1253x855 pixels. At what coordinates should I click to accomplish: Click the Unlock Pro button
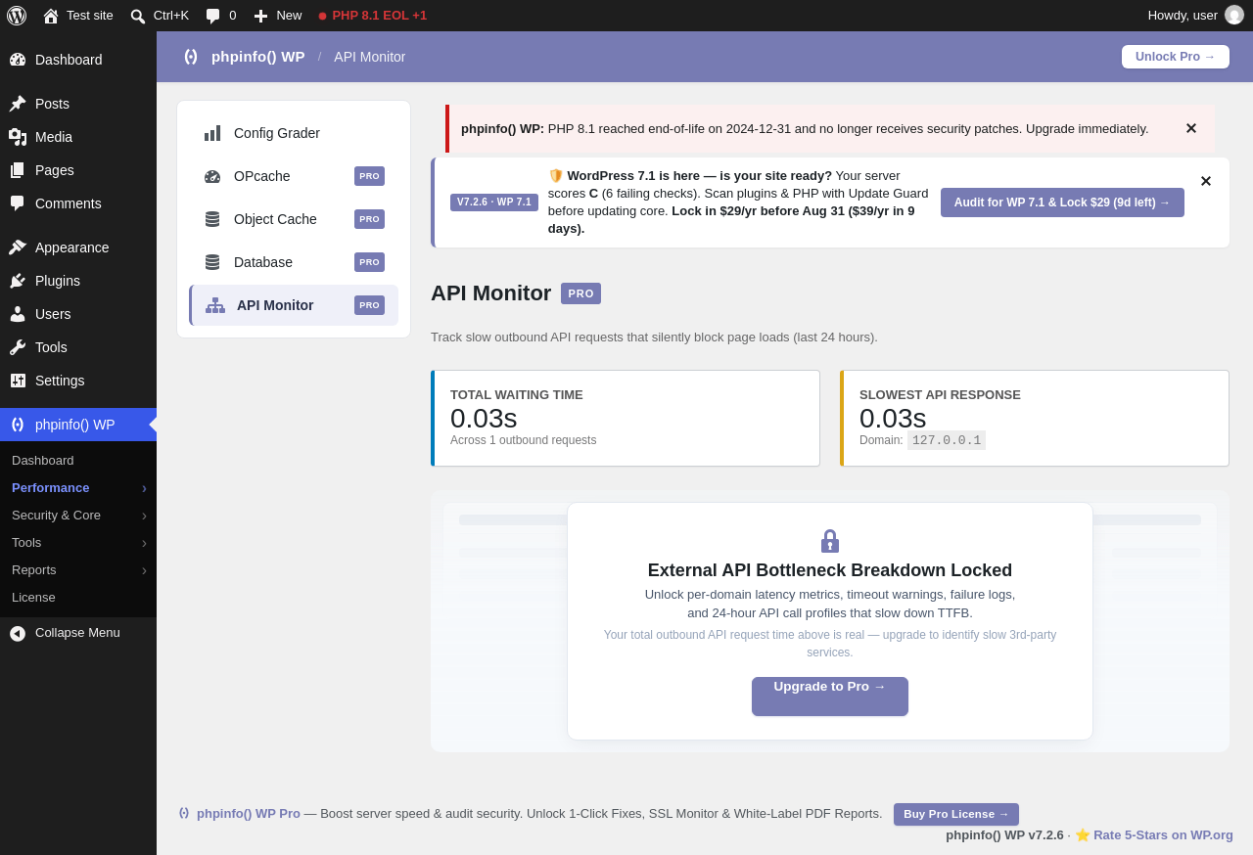tap(1176, 57)
